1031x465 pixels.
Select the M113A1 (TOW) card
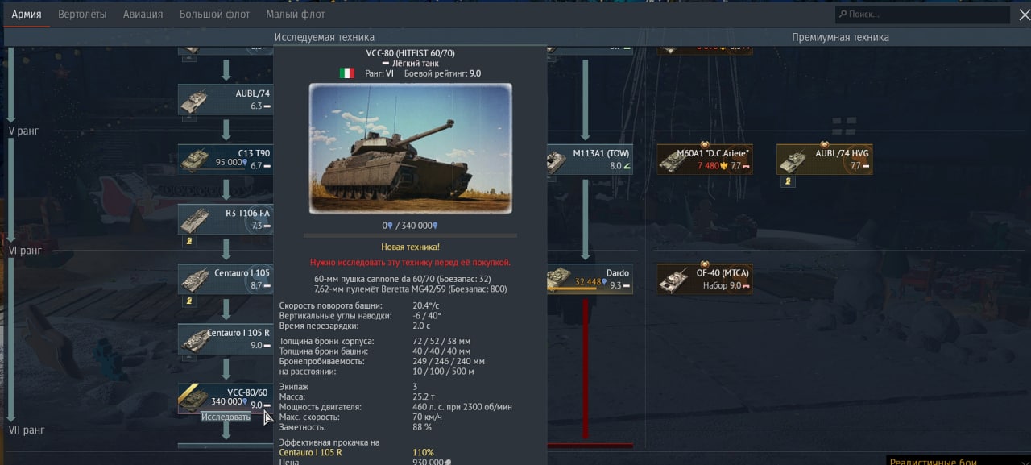590,160
